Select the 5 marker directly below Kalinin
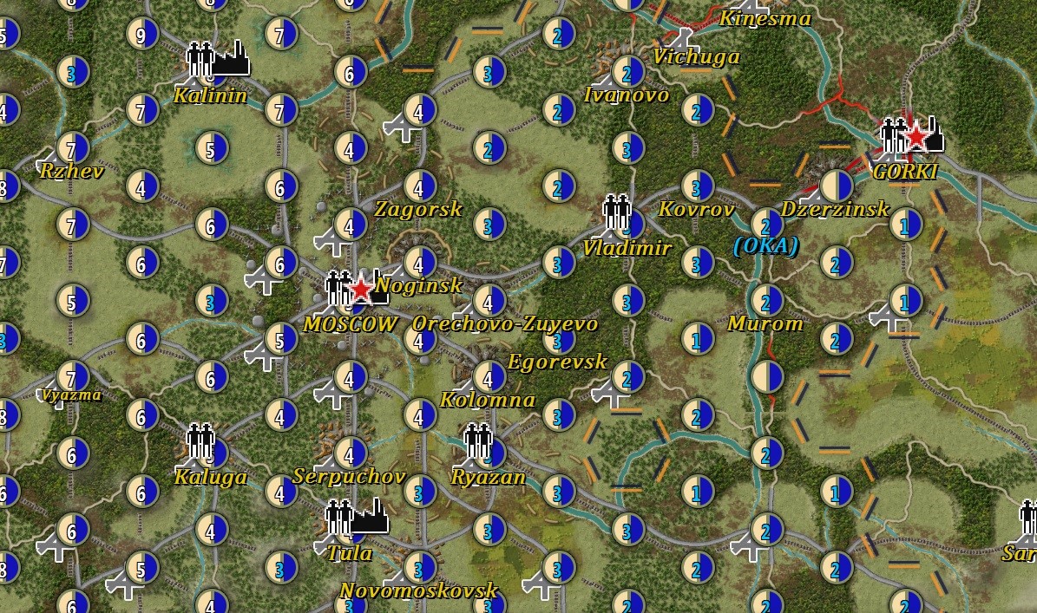Screen dimensions: 1037x613 pyautogui.click(x=211, y=148)
